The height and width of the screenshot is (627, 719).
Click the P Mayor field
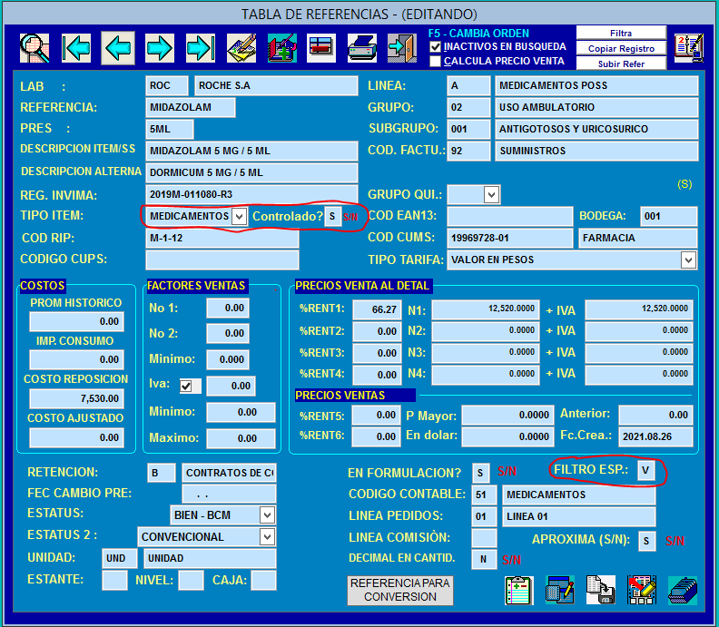[508, 416]
